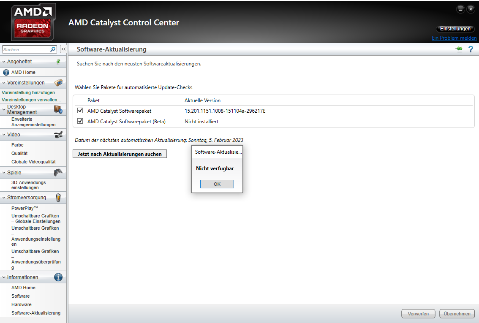Collapse the Voreinstellungen section
This screenshot has width=479, height=323.
(4, 83)
